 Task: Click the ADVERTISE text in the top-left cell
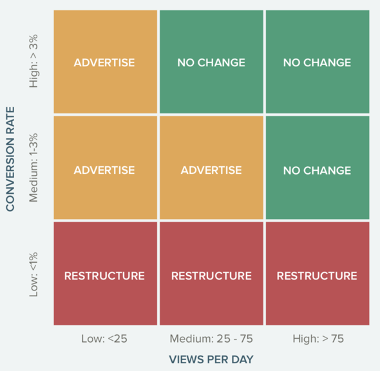point(104,62)
